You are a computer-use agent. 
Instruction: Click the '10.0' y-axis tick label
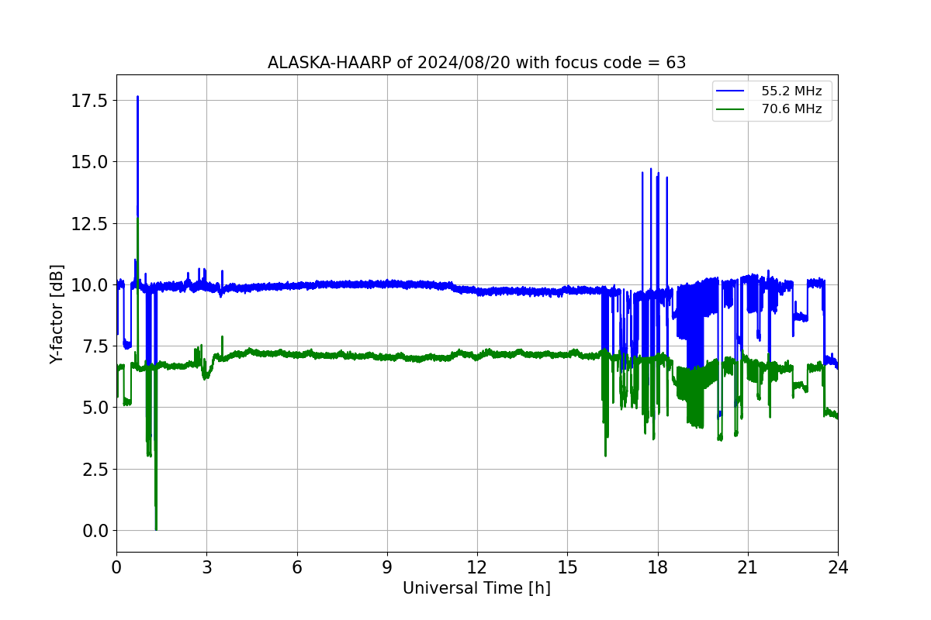point(90,284)
